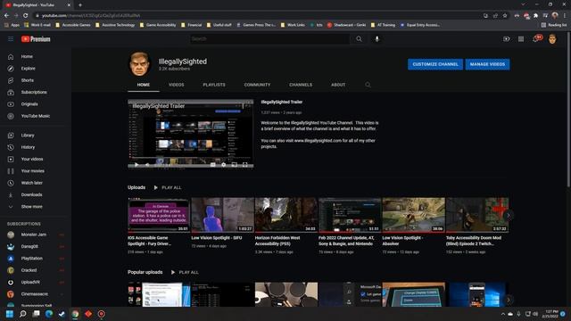The height and width of the screenshot is (321, 571).
Task: Open Steam from the taskbar
Action: (x=62, y=314)
